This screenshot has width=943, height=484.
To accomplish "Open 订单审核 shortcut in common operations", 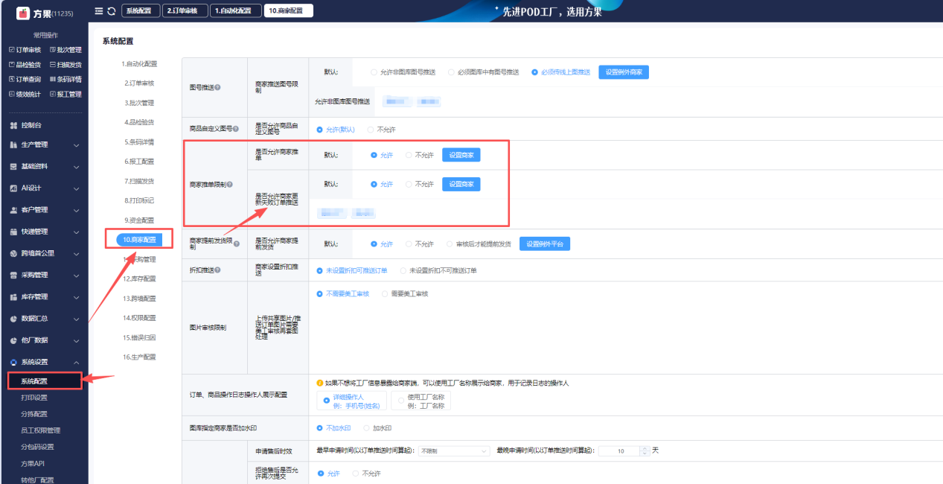I will point(24,50).
